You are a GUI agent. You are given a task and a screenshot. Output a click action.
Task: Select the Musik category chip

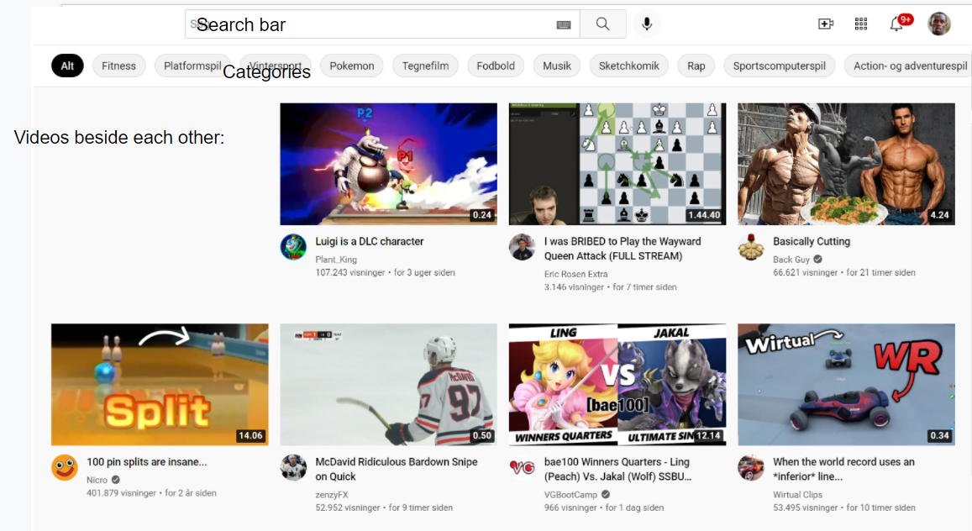(557, 66)
